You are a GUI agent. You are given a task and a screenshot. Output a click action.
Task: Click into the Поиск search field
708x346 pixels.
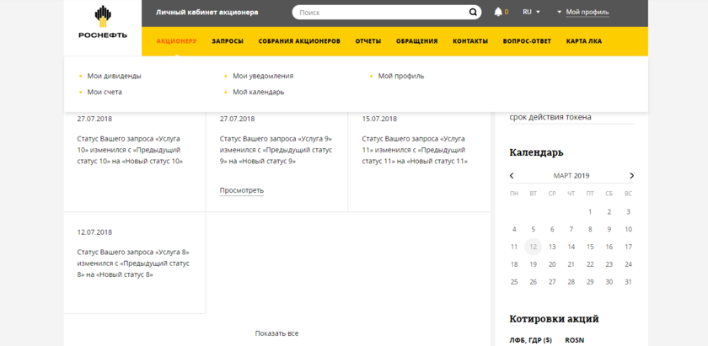379,13
